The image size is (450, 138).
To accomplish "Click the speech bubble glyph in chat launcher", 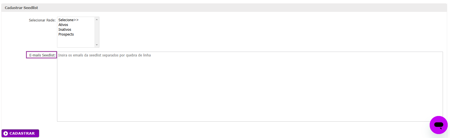I will pyautogui.click(x=438, y=125).
